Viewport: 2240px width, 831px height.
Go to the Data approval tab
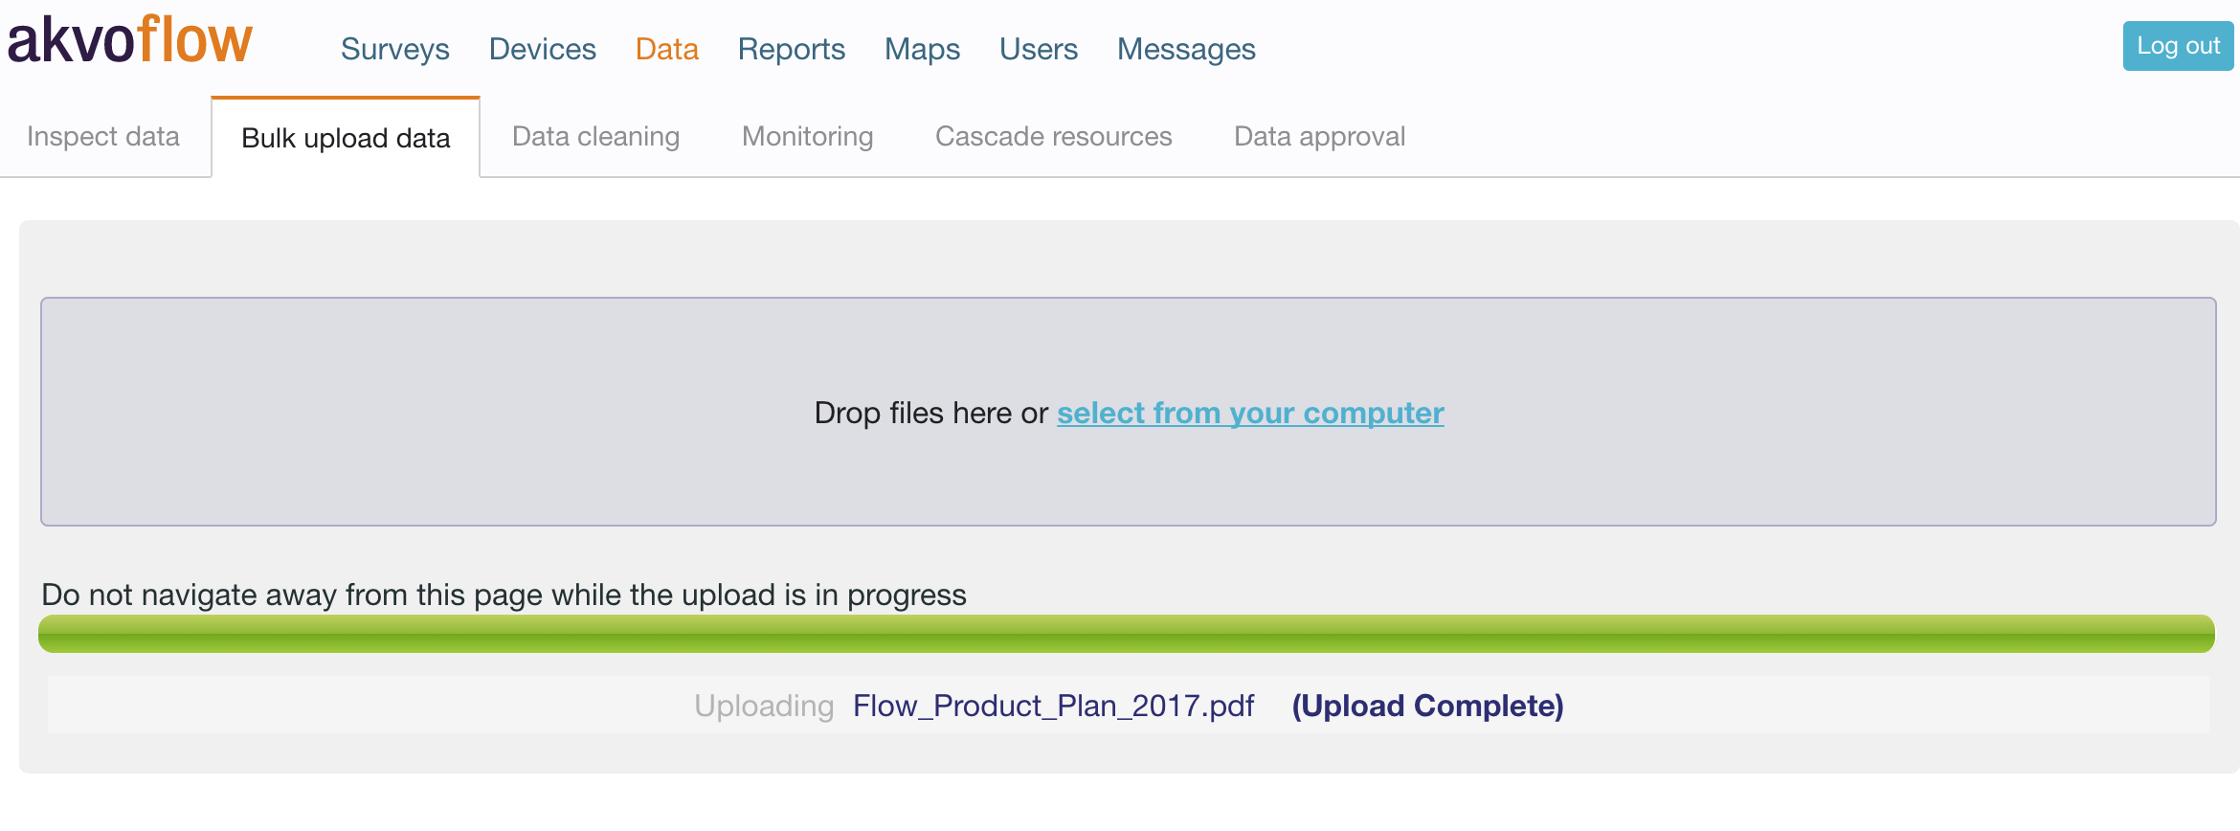pyautogui.click(x=1320, y=136)
